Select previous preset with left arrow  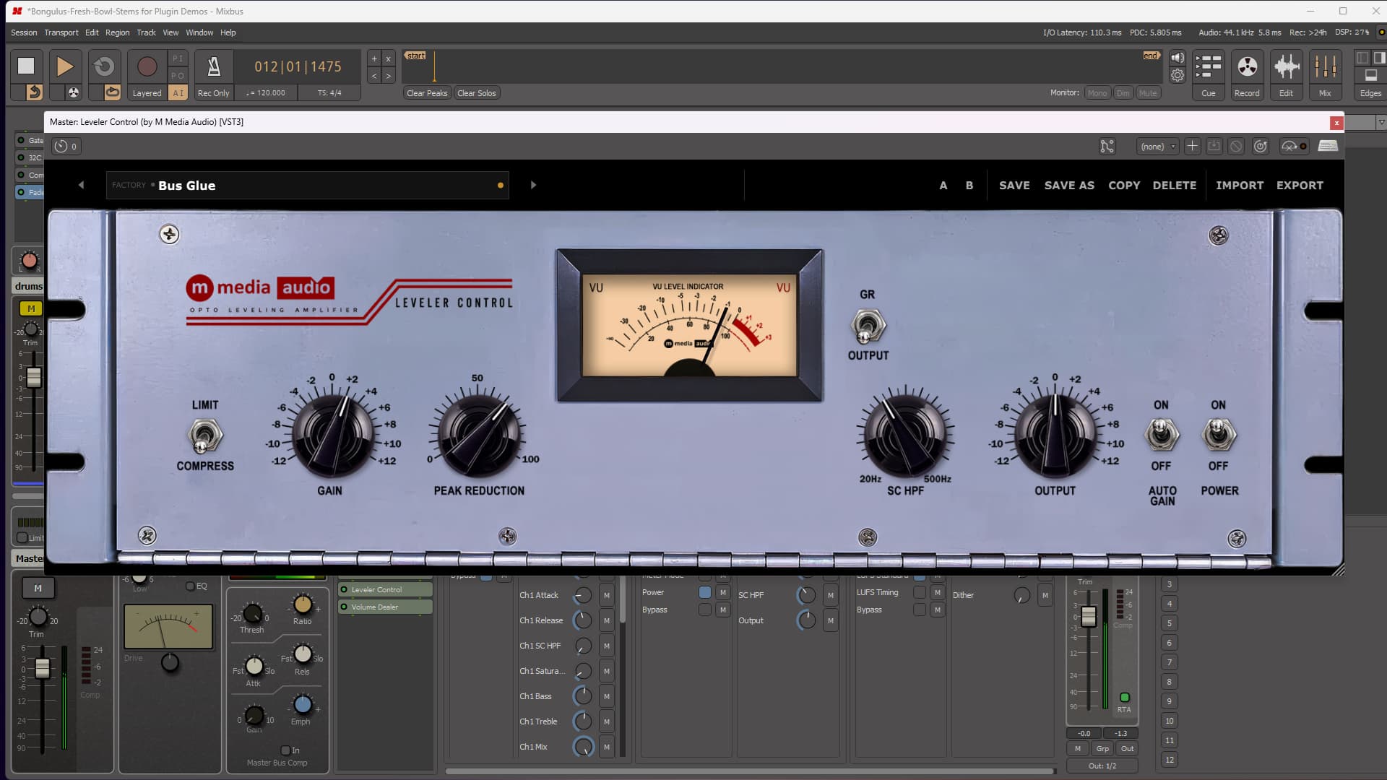click(x=81, y=185)
